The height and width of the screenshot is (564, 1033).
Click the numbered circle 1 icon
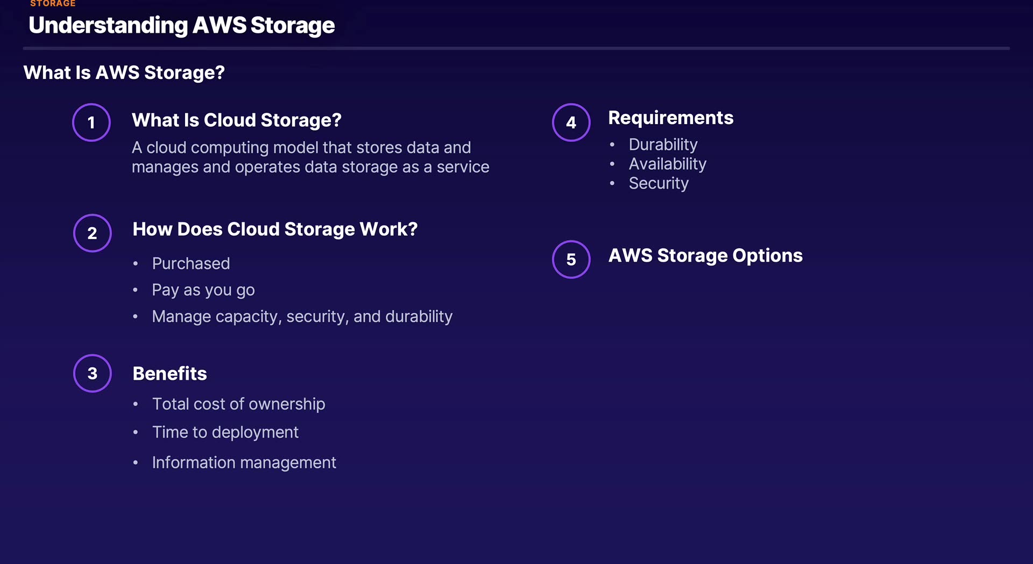[x=91, y=122]
